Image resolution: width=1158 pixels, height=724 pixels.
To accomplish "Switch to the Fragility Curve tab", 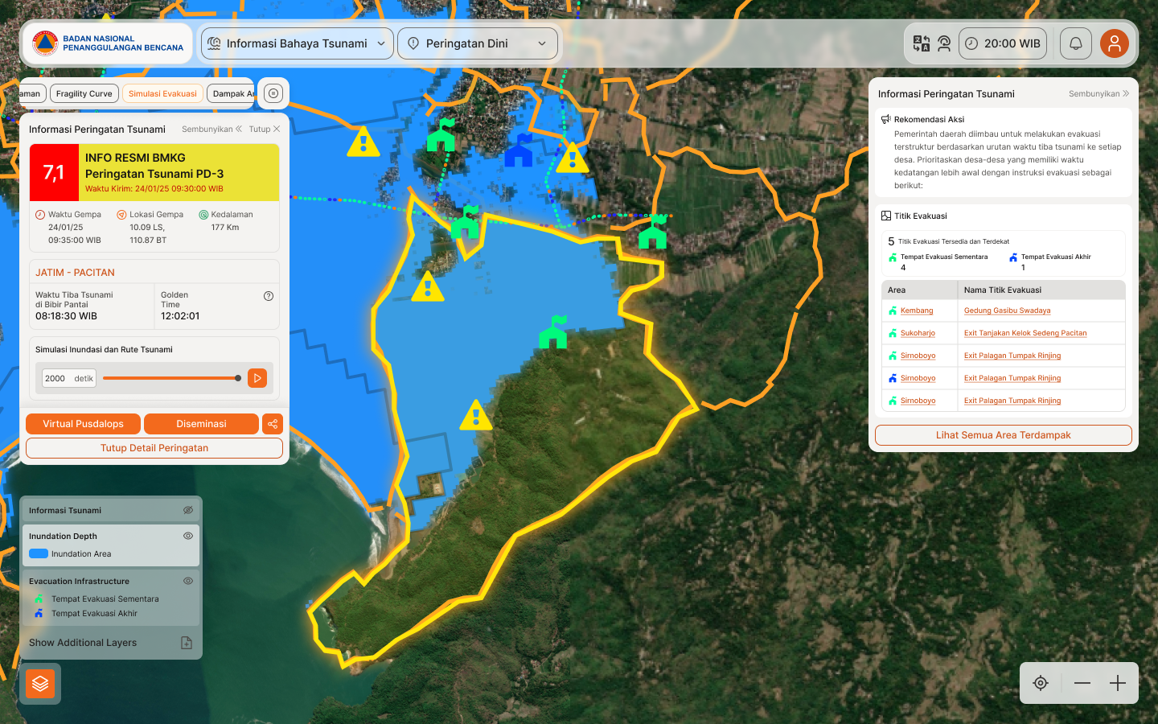I will (84, 93).
